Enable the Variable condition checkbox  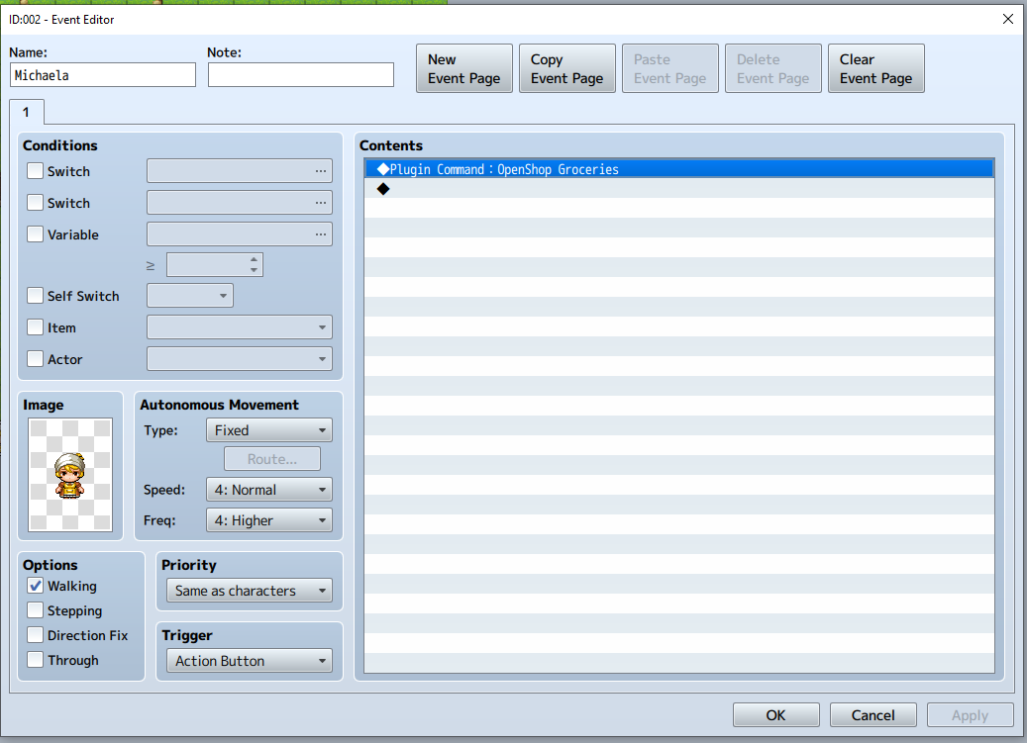click(x=36, y=234)
